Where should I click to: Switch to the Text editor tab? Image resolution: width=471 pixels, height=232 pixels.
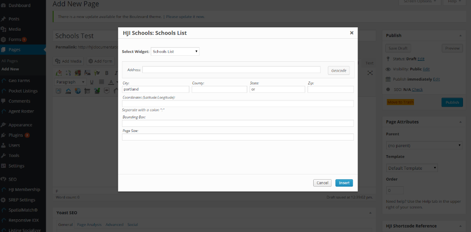pyautogui.click(x=369, y=63)
